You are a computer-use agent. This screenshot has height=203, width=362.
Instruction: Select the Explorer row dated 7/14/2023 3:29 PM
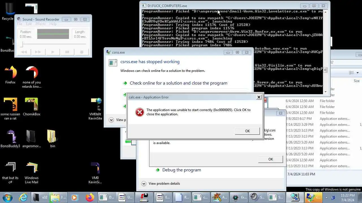(324, 125)
